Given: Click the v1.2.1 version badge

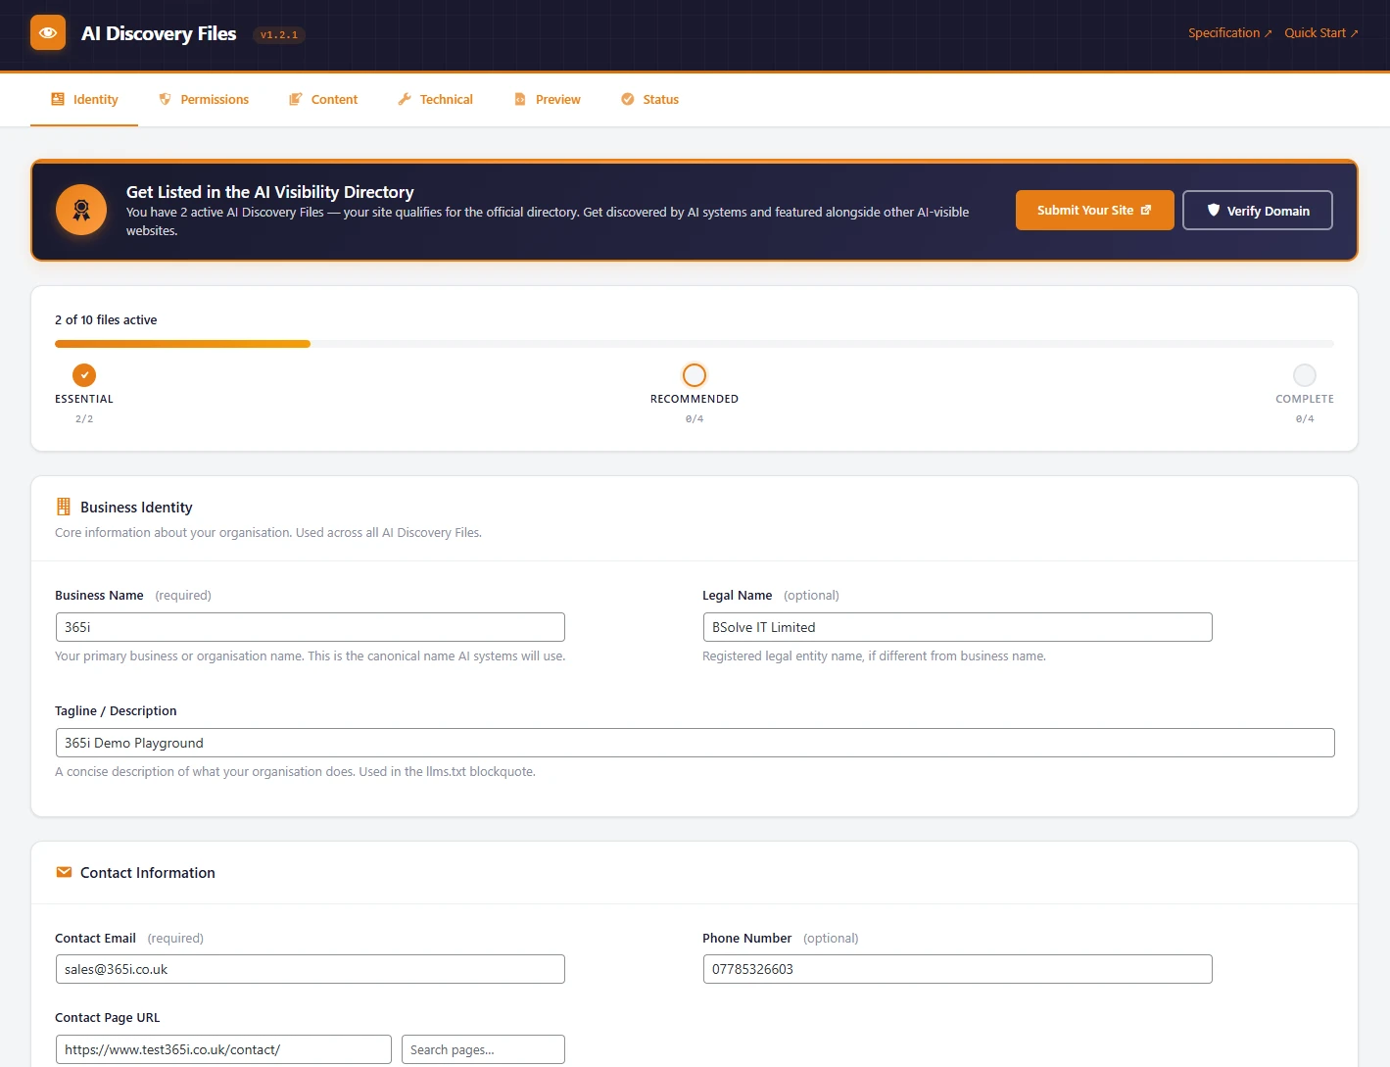Looking at the screenshot, I should tap(279, 34).
